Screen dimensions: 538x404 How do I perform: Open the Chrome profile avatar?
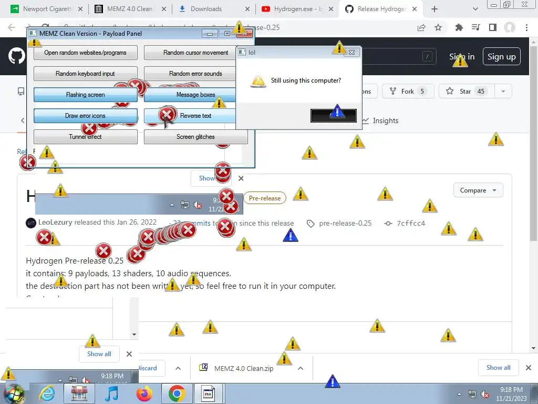[x=510, y=27]
